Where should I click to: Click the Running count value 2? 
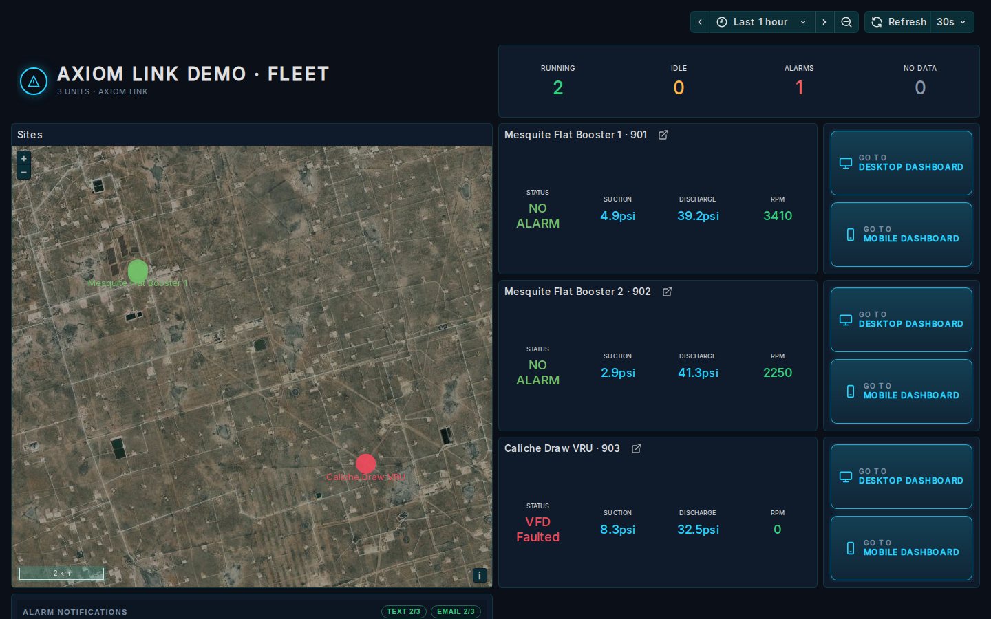[x=558, y=88]
